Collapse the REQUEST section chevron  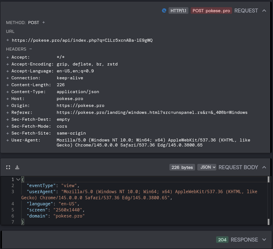coord(264,11)
